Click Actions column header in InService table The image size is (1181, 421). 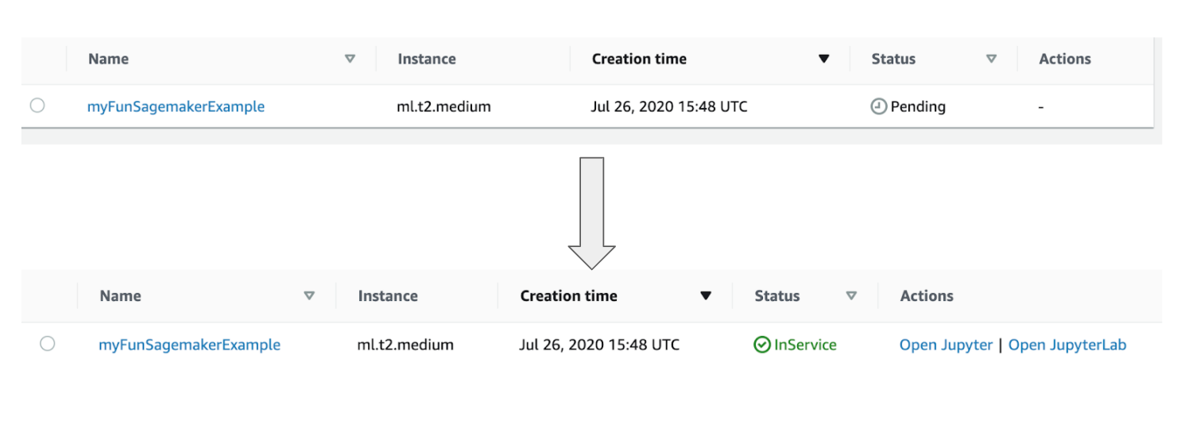click(927, 295)
